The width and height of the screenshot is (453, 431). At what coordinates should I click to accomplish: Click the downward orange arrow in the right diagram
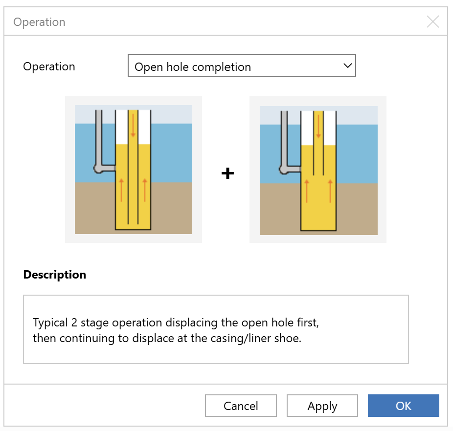[318, 127]
